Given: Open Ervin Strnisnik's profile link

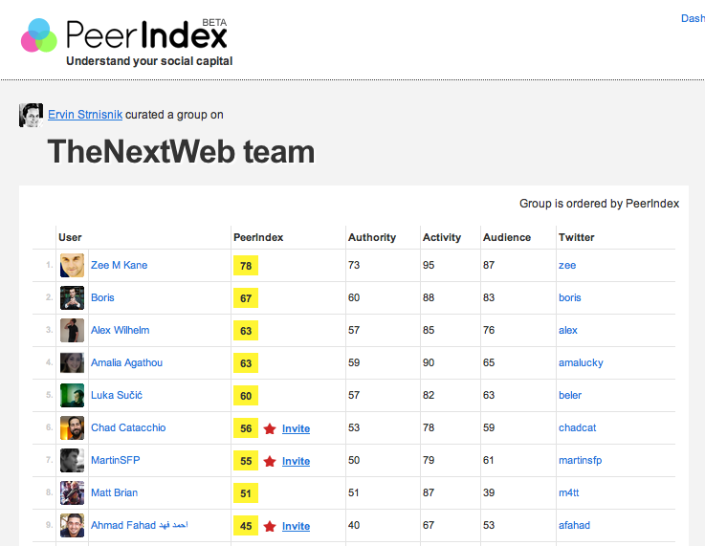Looking at the screenshot, I should pos(85,115).
